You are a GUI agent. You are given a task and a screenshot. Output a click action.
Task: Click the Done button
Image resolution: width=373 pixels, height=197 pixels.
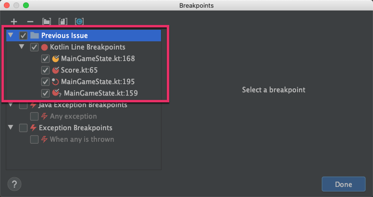click(343, 184)
